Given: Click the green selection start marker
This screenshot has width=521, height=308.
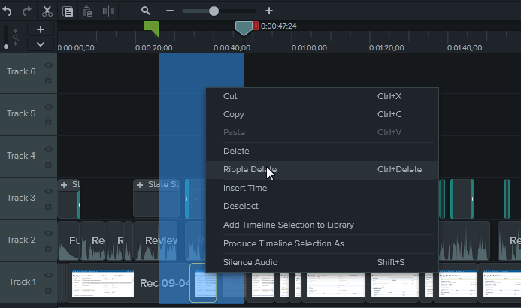Looking at the screenshot, I should coord(151,27).
